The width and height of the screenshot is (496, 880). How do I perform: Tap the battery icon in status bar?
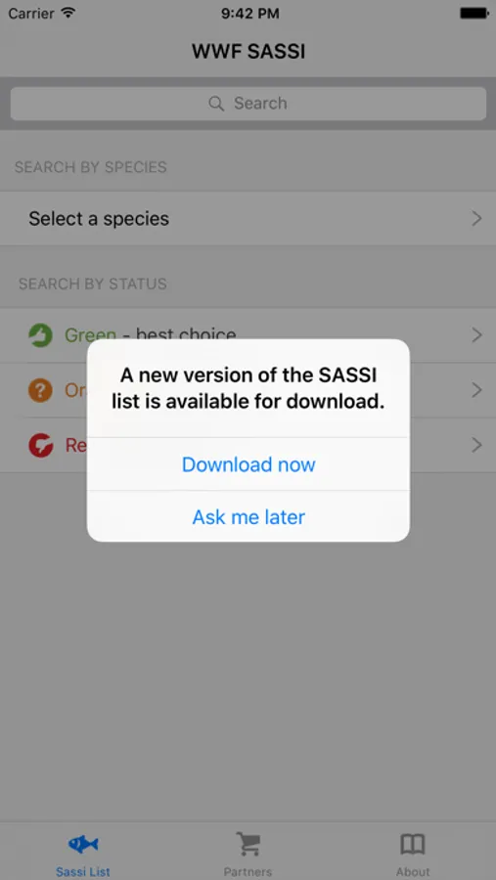(474, 13)
